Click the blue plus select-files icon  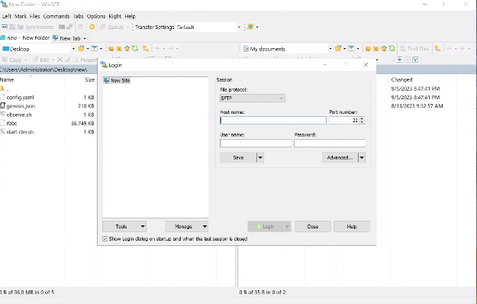(399, 60)
